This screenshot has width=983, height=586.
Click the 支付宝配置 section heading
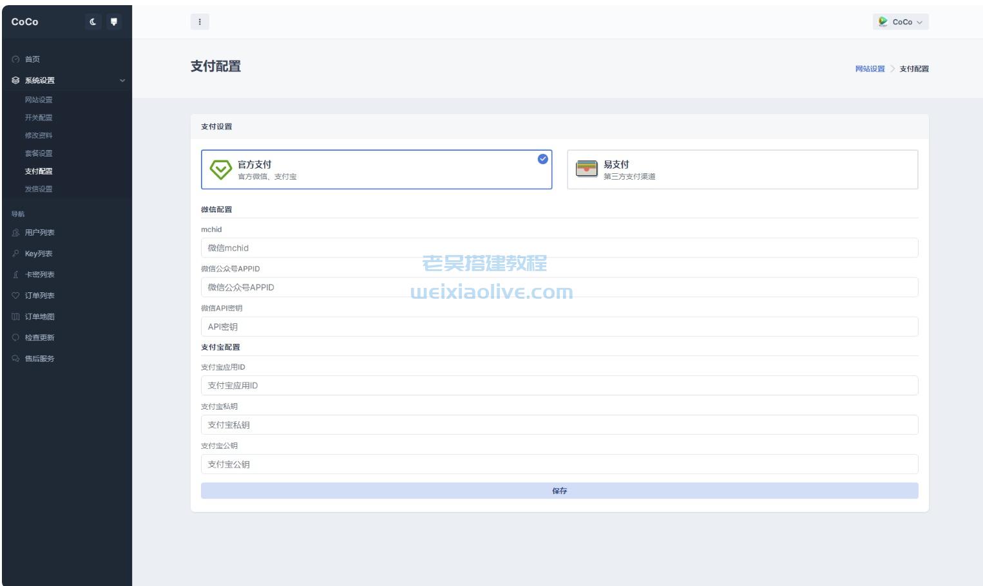(x=220, y=347)
